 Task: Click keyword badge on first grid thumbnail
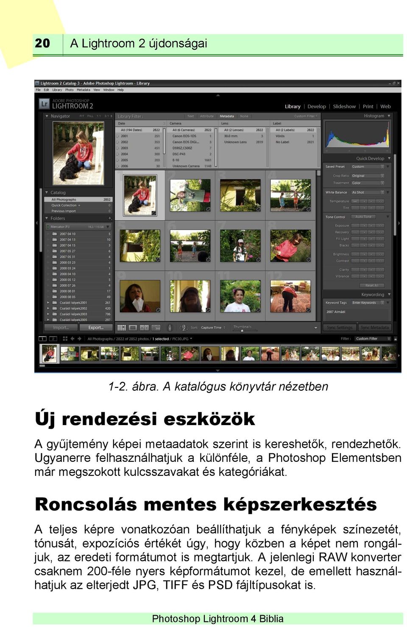tap(153, 213)
